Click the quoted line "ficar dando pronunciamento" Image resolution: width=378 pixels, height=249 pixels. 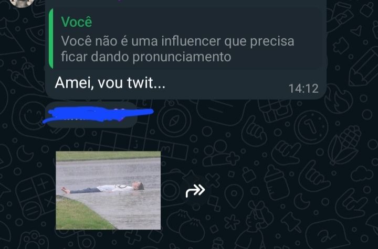pos(146,57)
